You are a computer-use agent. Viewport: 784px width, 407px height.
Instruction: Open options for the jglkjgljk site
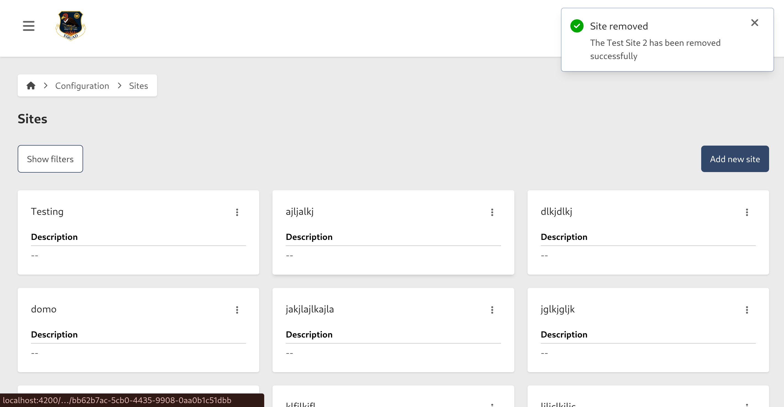(747, 310)
